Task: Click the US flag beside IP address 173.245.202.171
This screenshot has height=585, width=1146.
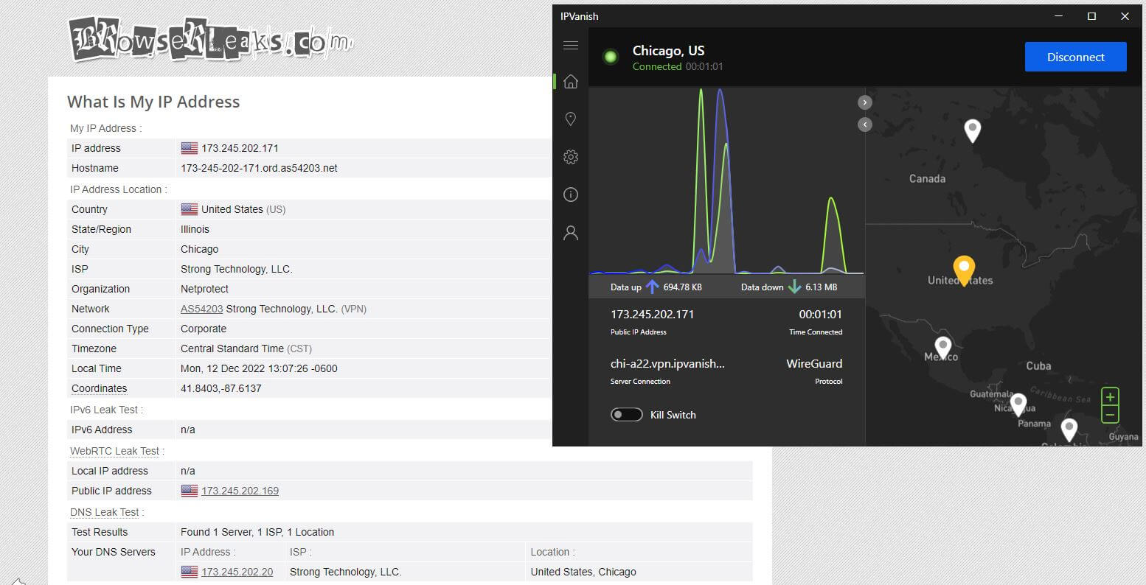Action: 190,148
